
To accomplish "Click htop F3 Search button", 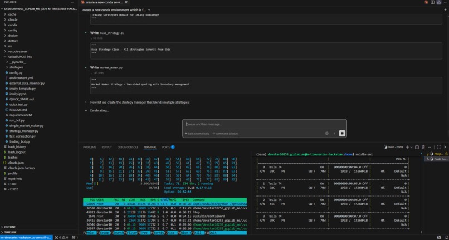I will coord(116,233).
